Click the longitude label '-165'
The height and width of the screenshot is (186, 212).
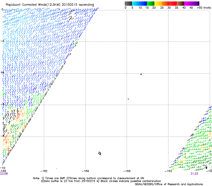[x=3, y=171]
